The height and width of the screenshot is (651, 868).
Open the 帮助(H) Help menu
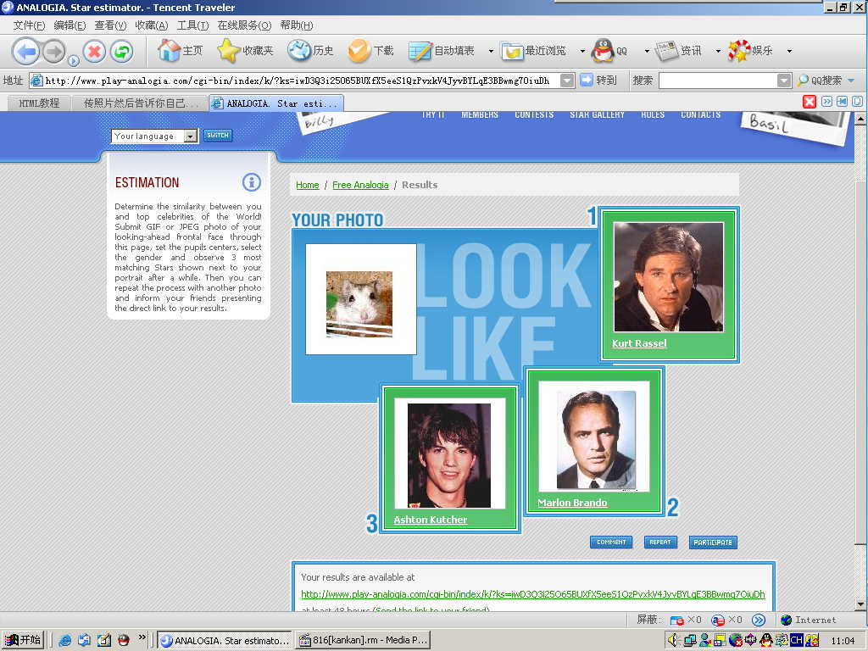(x=296, y=25)
